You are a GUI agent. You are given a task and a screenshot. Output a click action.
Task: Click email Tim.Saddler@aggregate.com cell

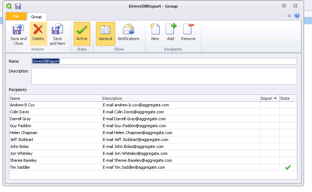tap(181, 167)
